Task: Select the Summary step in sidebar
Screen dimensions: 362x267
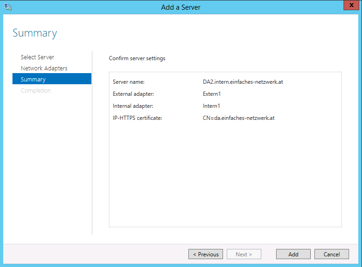Action: tap(52, 79)
